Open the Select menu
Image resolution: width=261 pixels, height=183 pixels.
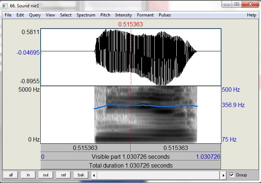click(66, 15)
